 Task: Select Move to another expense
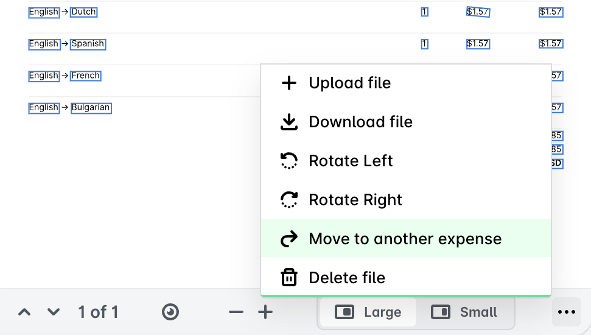tap(406, 238)
